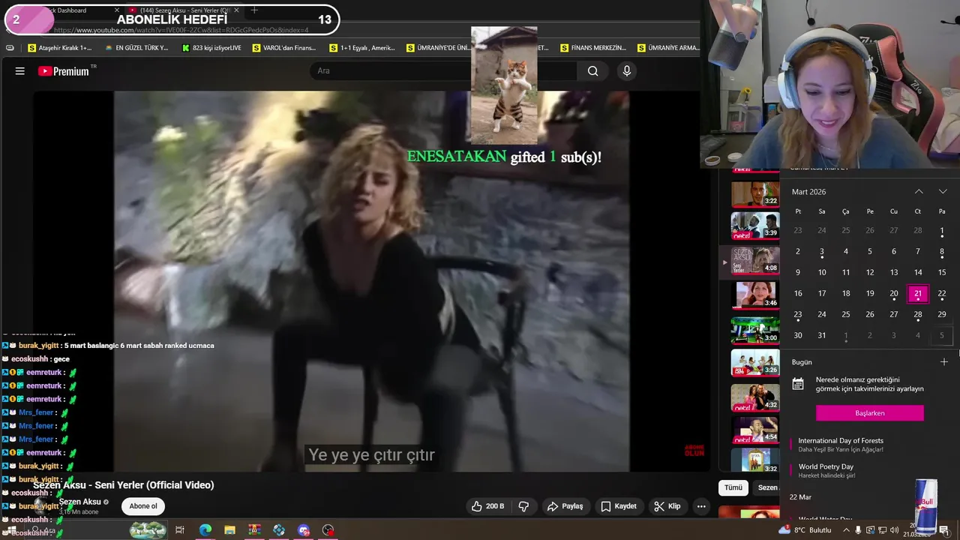Select March 31 in calendar

click(x=822, y=336)
